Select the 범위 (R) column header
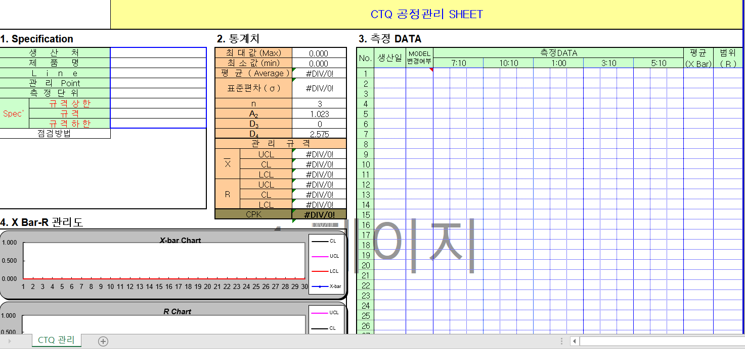The height and width of the screenshot is (349, 745). coord(728,58)
